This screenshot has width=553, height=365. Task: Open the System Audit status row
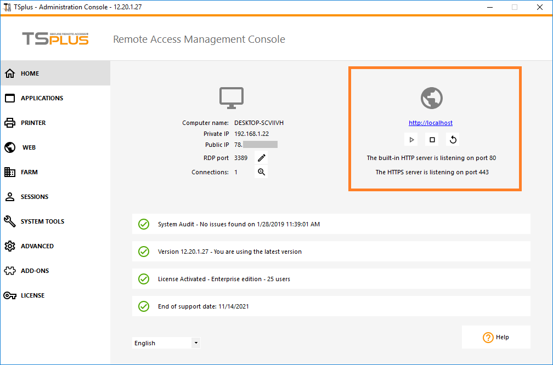331,224
